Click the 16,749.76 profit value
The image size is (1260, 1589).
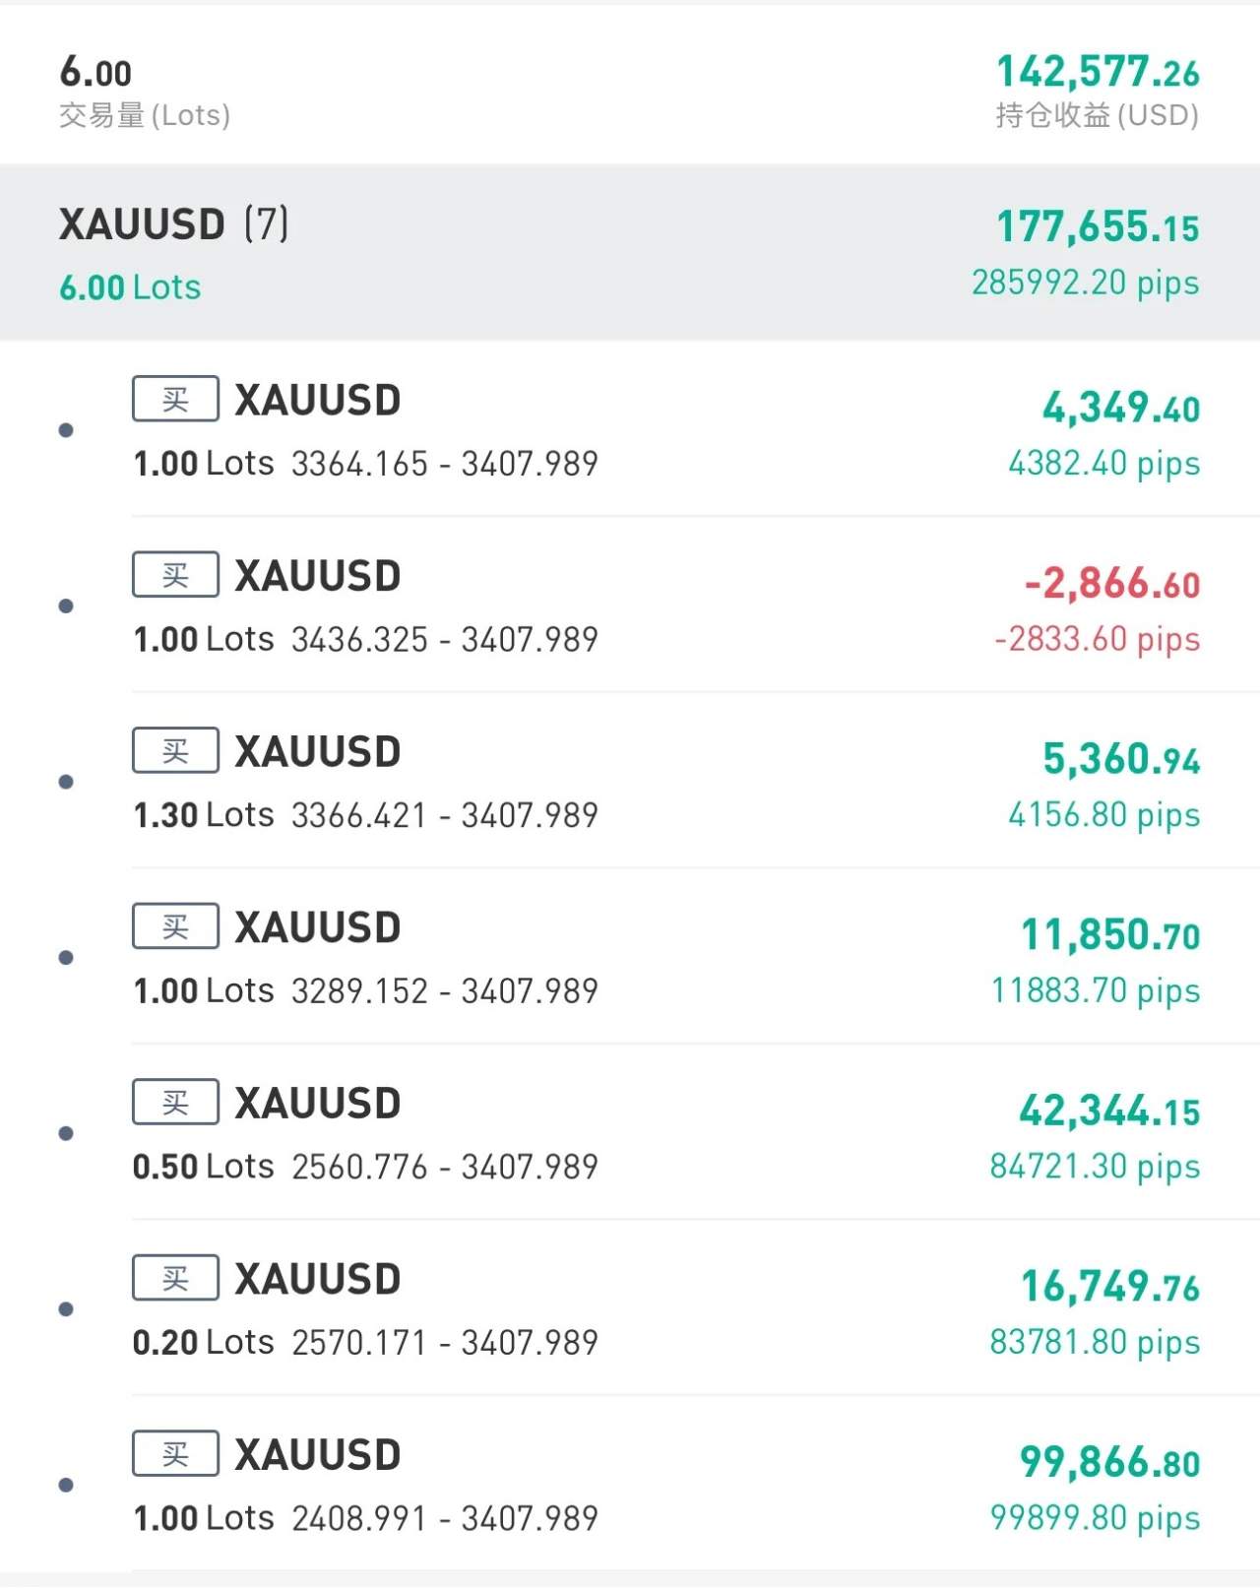click(x=1110, y=1287)
